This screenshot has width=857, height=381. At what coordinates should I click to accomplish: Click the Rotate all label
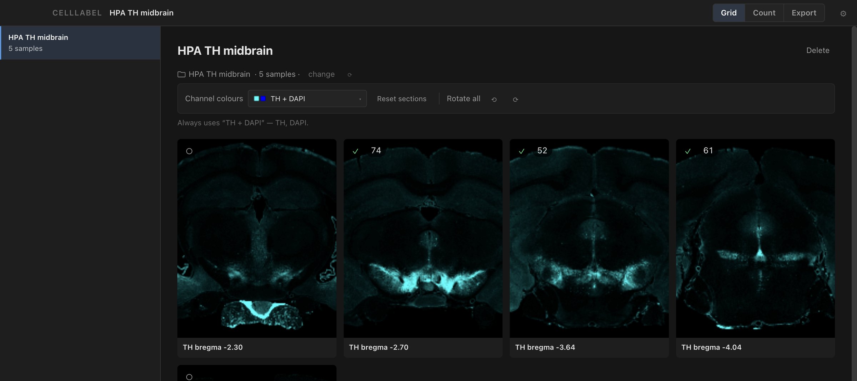pyautogui.click(x=463, y=99)
